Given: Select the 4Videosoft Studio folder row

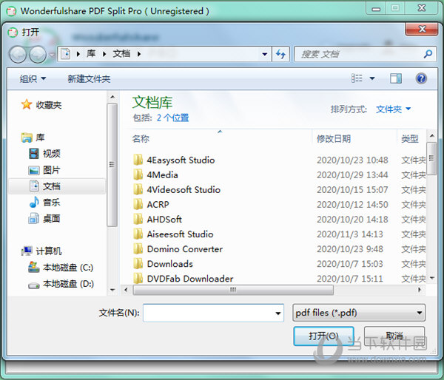Looking at the screenshot, I should point(279,189).
